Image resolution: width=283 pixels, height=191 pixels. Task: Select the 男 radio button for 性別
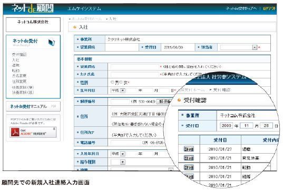(x=112, y=83)
